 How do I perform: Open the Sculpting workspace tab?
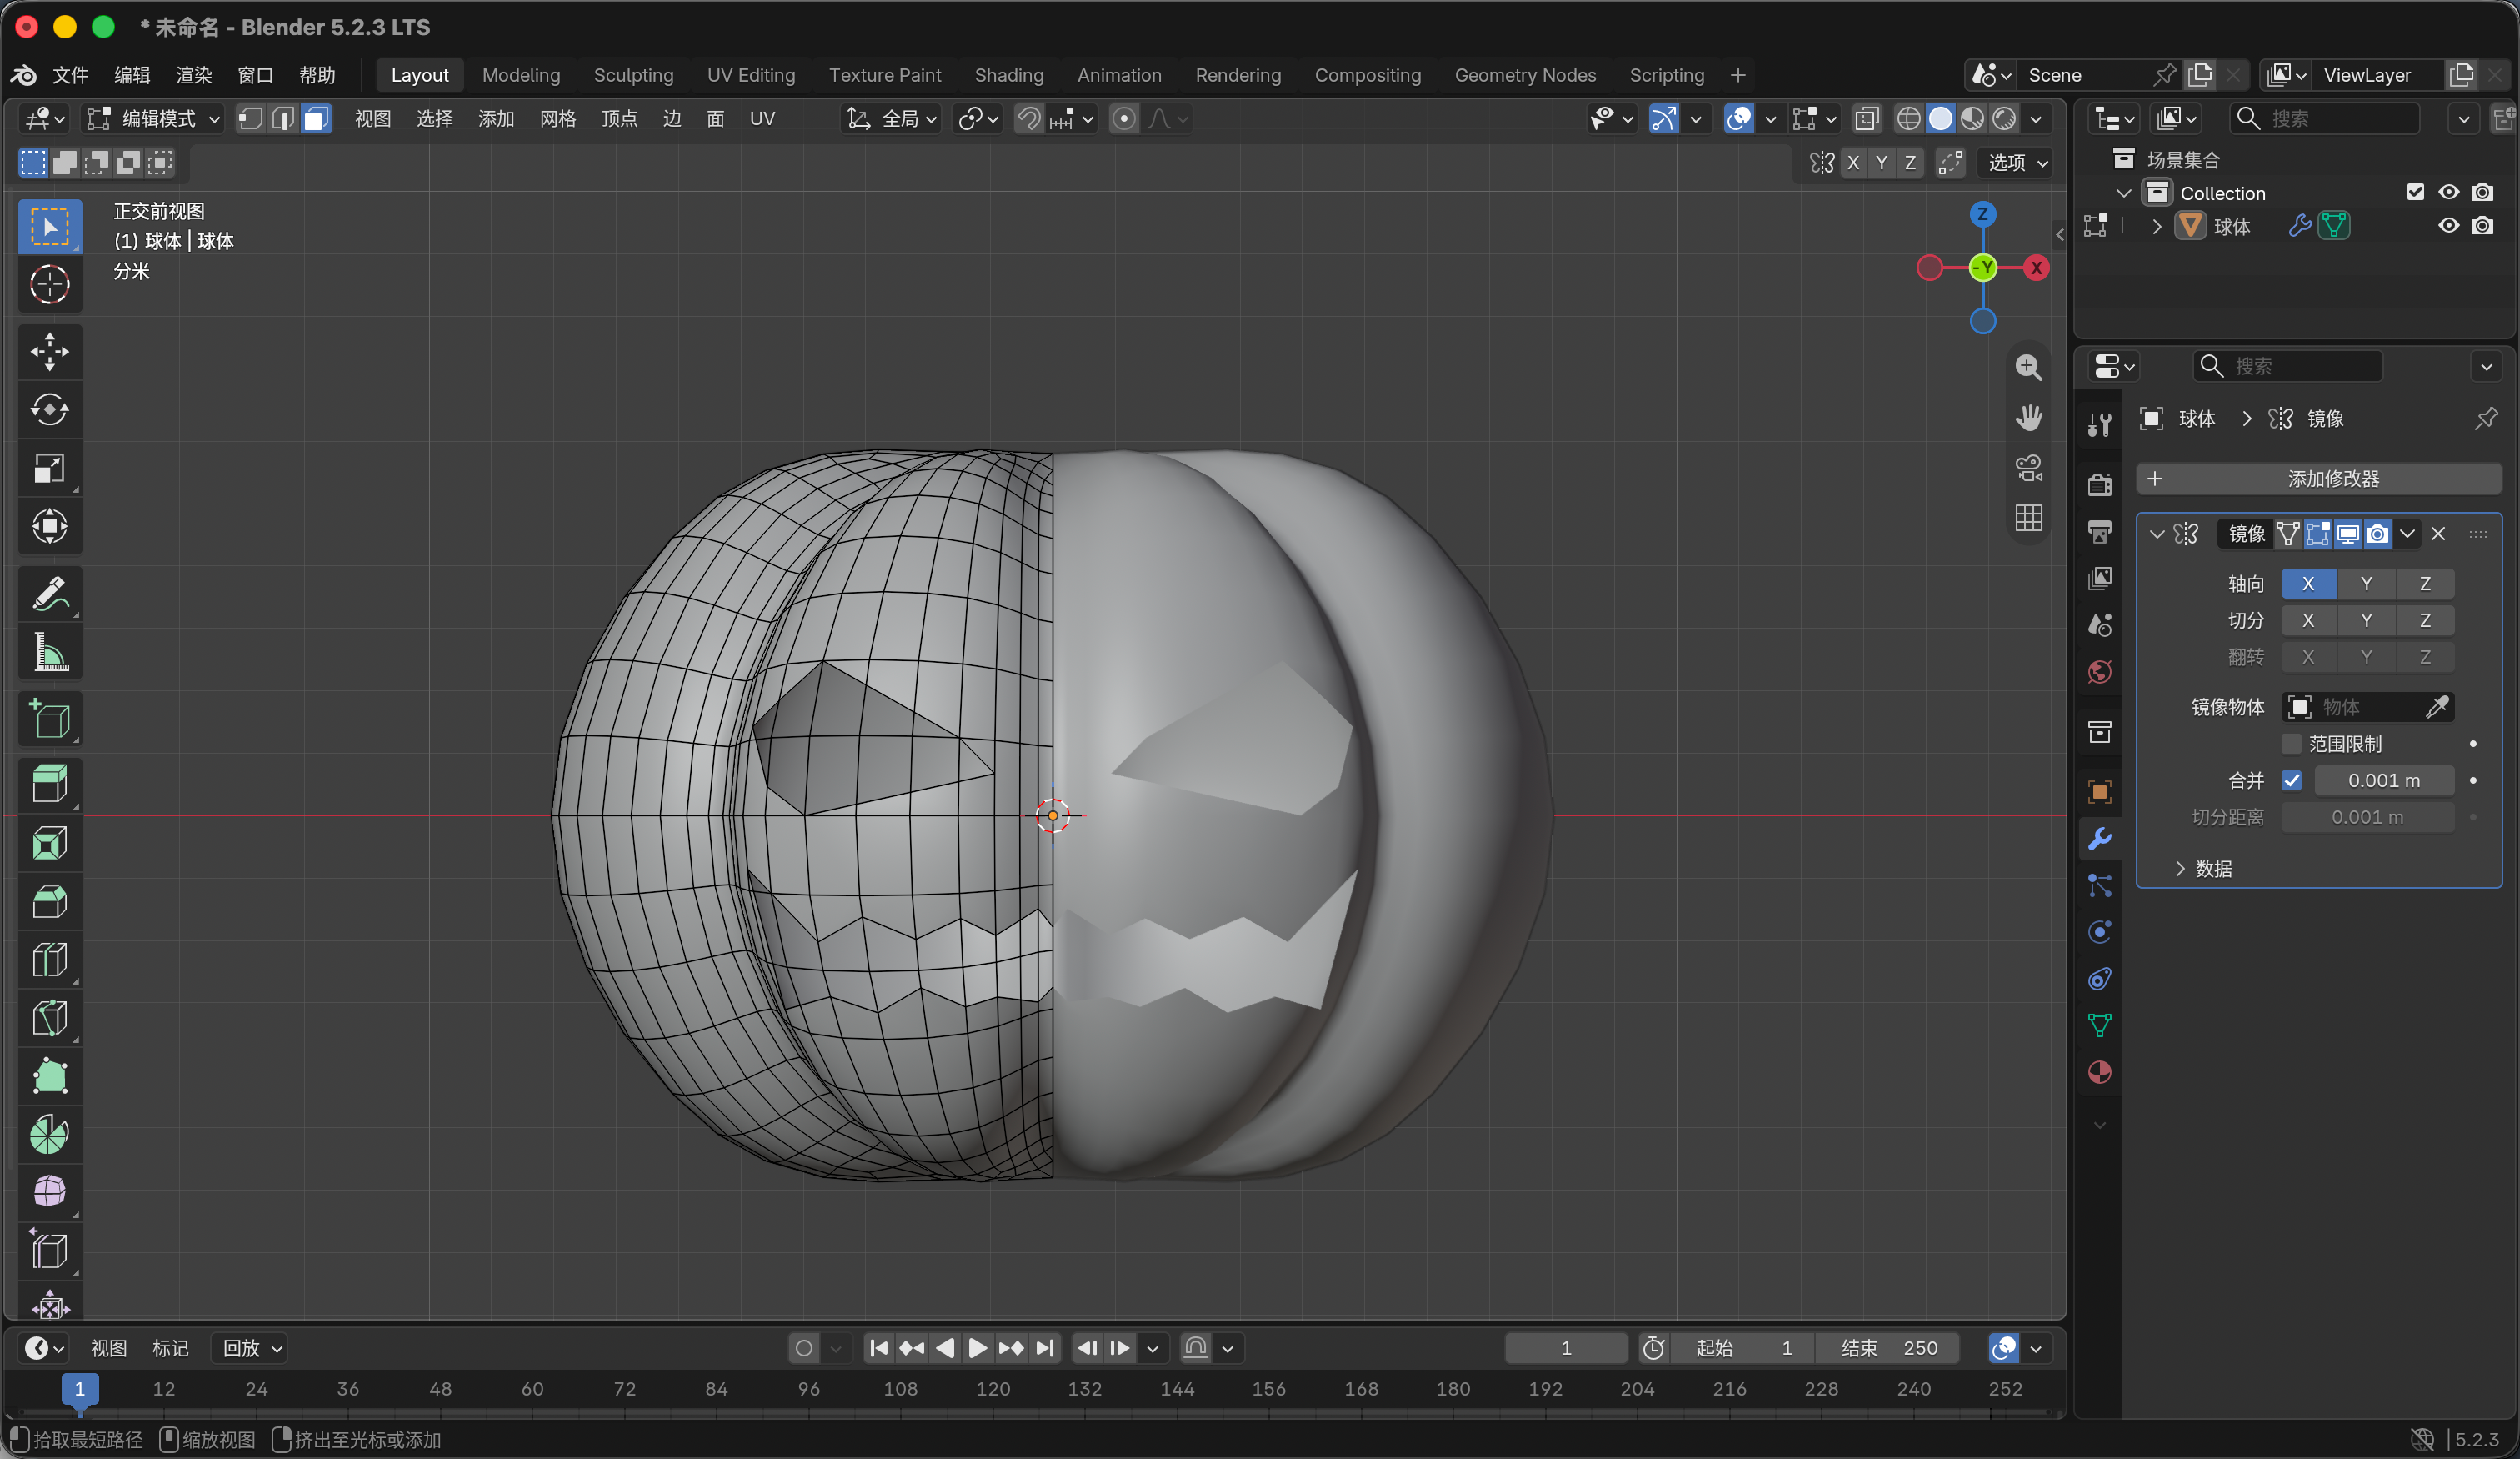click(x=633, y=75)
